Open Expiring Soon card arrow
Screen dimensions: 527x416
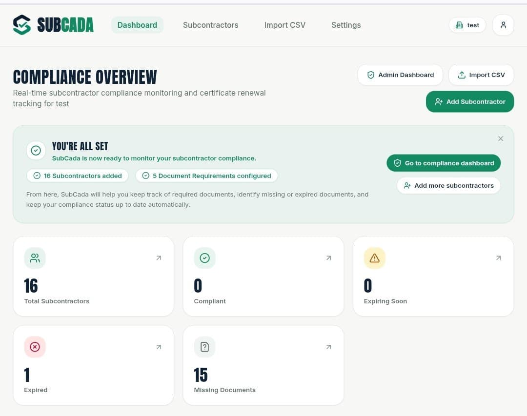click(x=498, y=258)
